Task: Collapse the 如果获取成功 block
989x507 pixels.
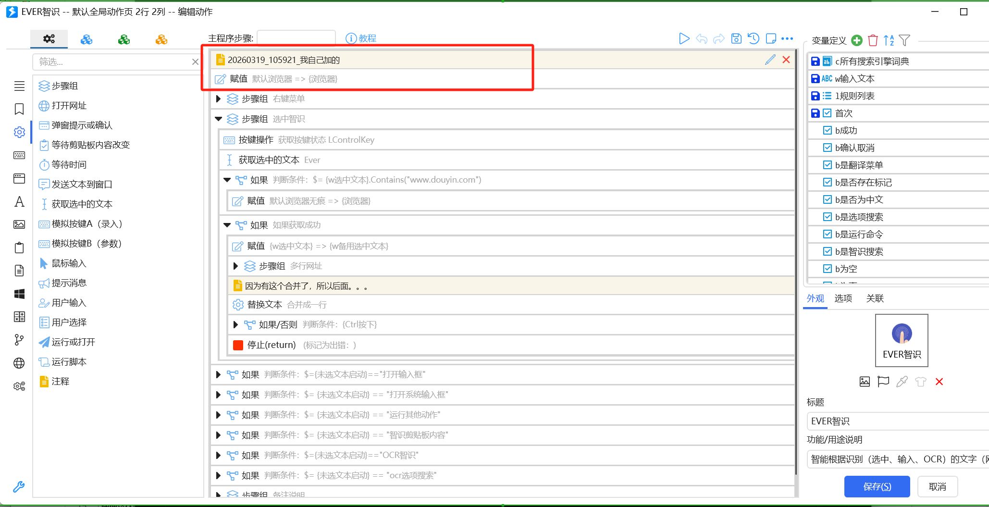Action: click(x=227, y=225)
